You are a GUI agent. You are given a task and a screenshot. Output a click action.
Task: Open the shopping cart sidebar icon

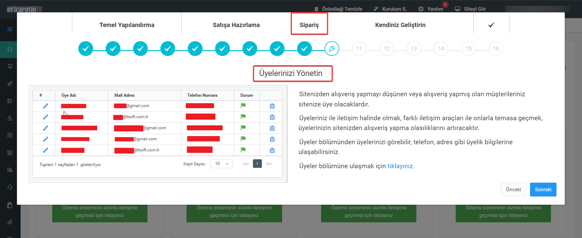pyautogui.click(x=10, y=66)
